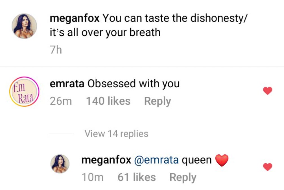284x190 pixels.
Task: Reply to meganfox's queen comment
Action: pyautogui.click(x=183, y=177)
